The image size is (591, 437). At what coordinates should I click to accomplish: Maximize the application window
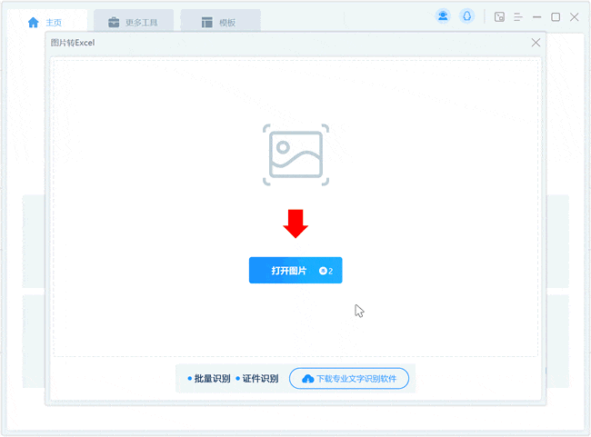(556, 16)
